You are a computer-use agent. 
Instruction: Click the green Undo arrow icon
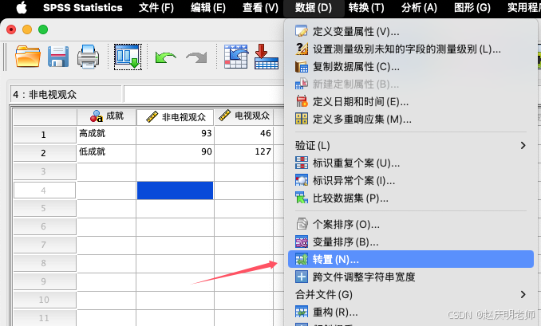pyautogui.click(x=165, y=57)
